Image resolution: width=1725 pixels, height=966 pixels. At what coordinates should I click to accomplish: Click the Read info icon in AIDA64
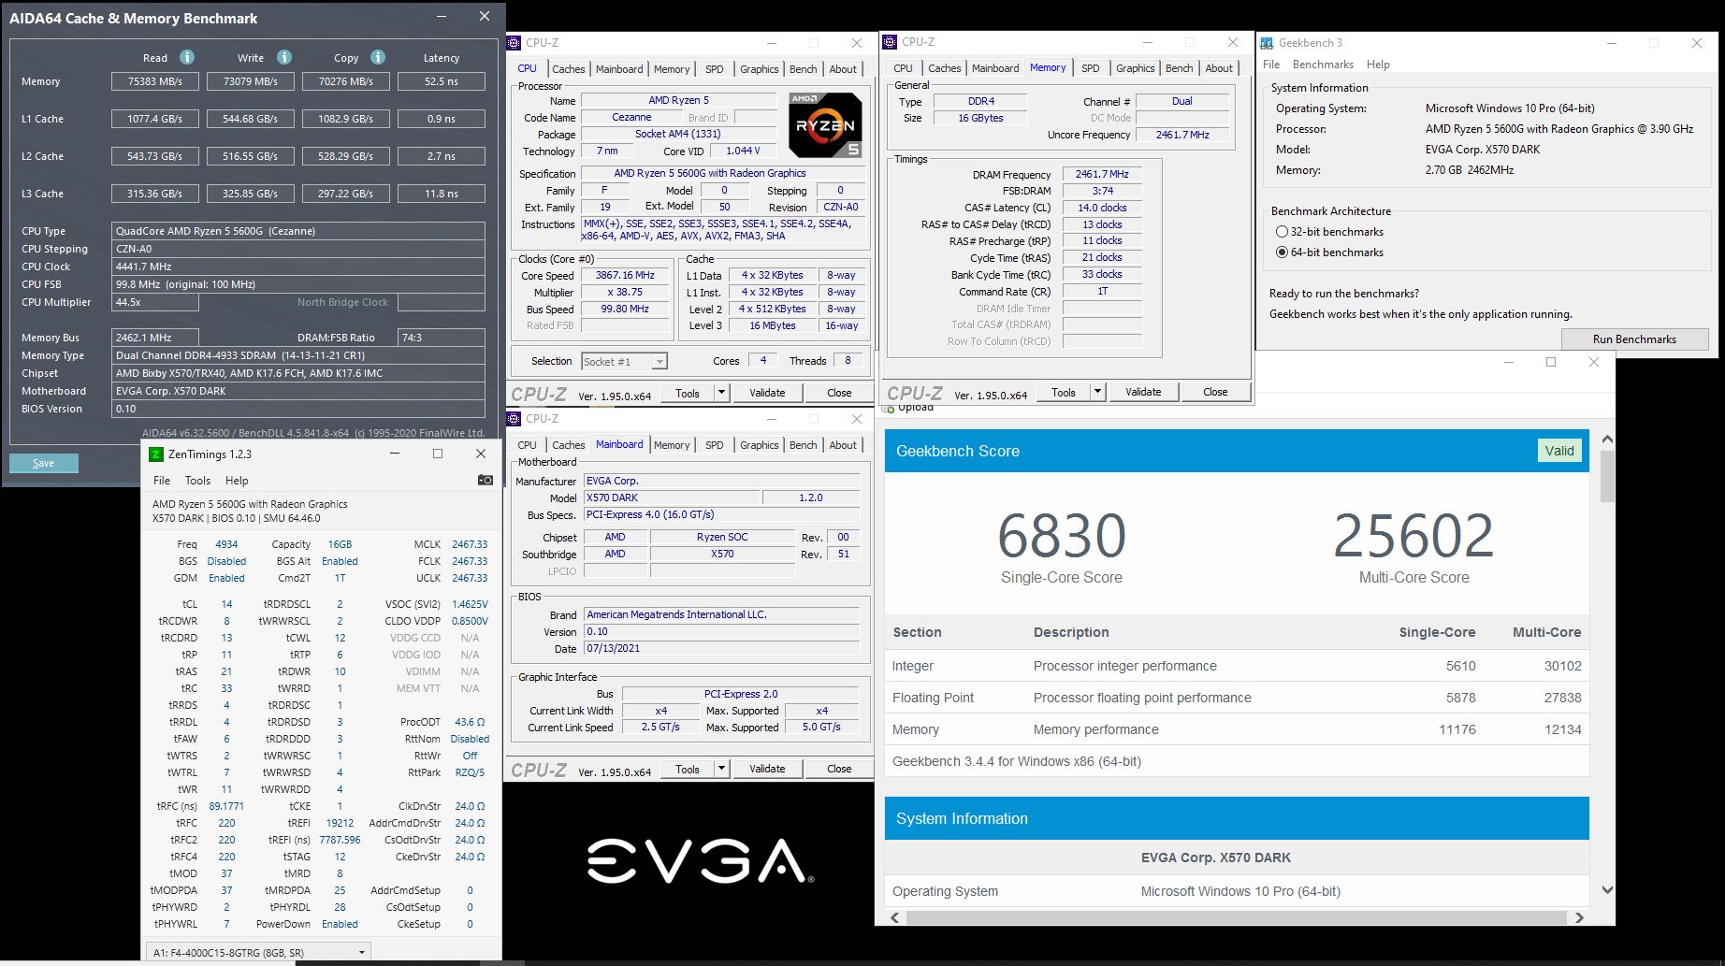point(187,57)
